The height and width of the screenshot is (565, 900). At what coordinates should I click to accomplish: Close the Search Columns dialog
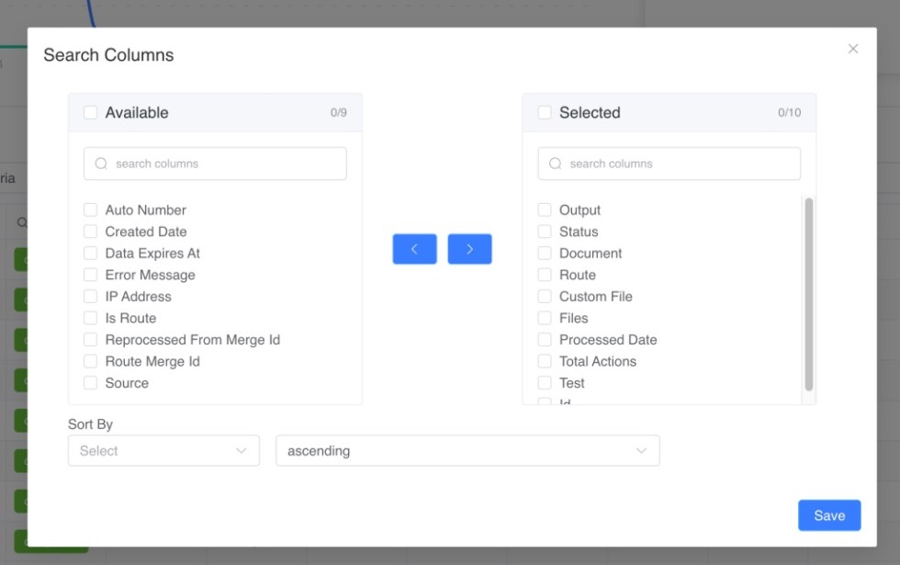coord(853,49)
